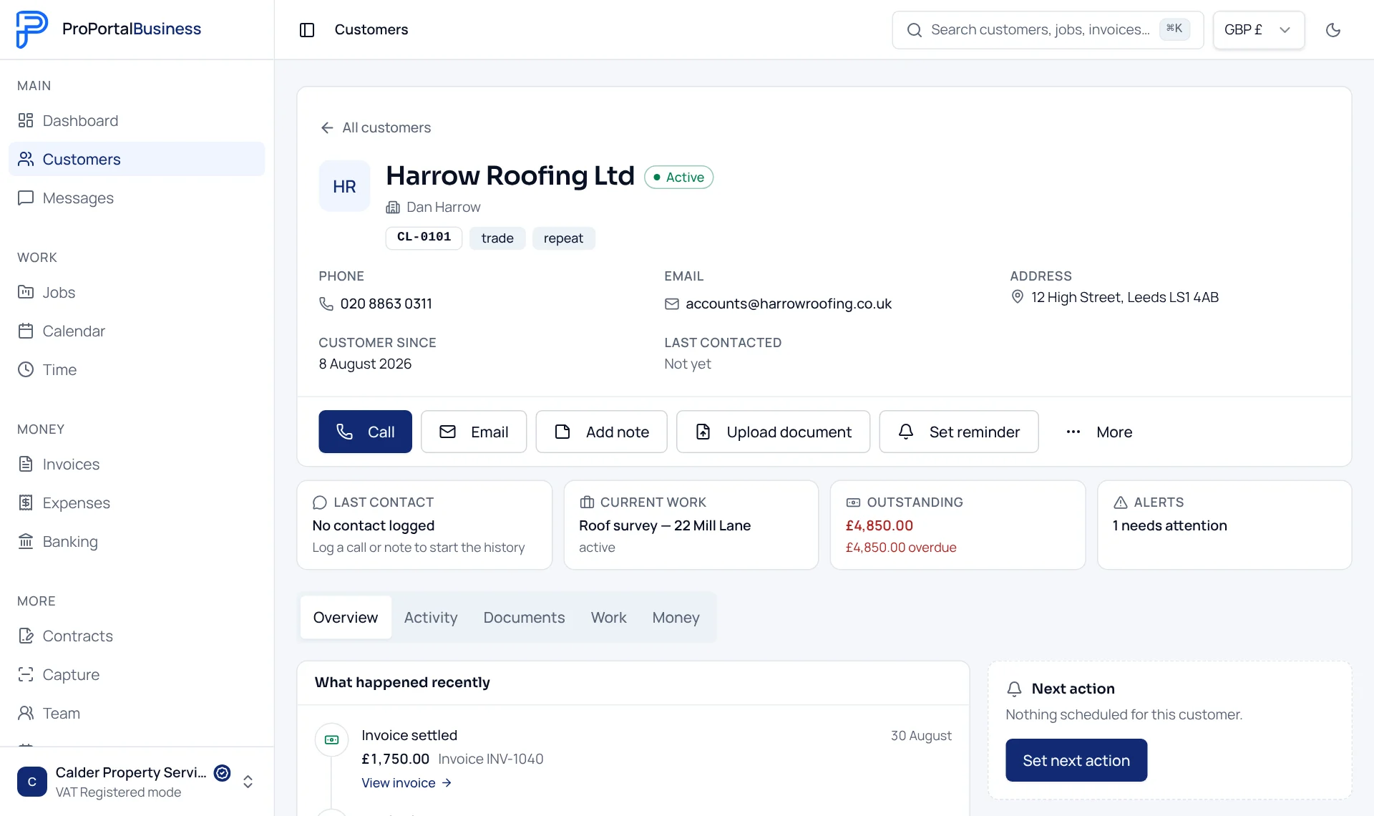The width and height of the screenshot is (1374, 816).
Task: Open the Time tracking page
Action: [x=137, y=369]
